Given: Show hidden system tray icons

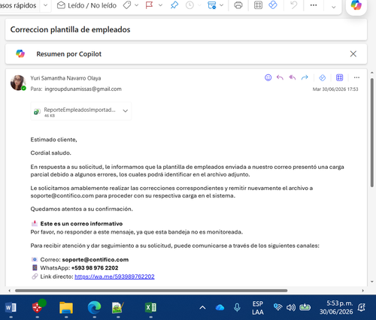Looking at the screenshot, I should pyautogui.click(x=202, y=307).
